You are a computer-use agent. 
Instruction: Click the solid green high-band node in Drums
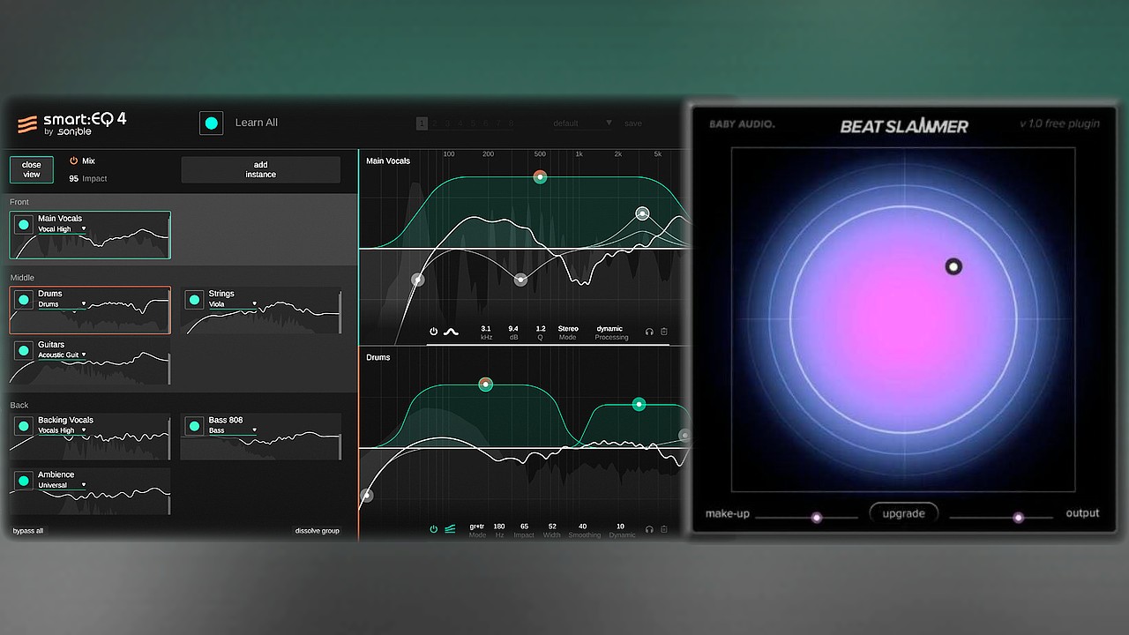[x=639, y=404]
